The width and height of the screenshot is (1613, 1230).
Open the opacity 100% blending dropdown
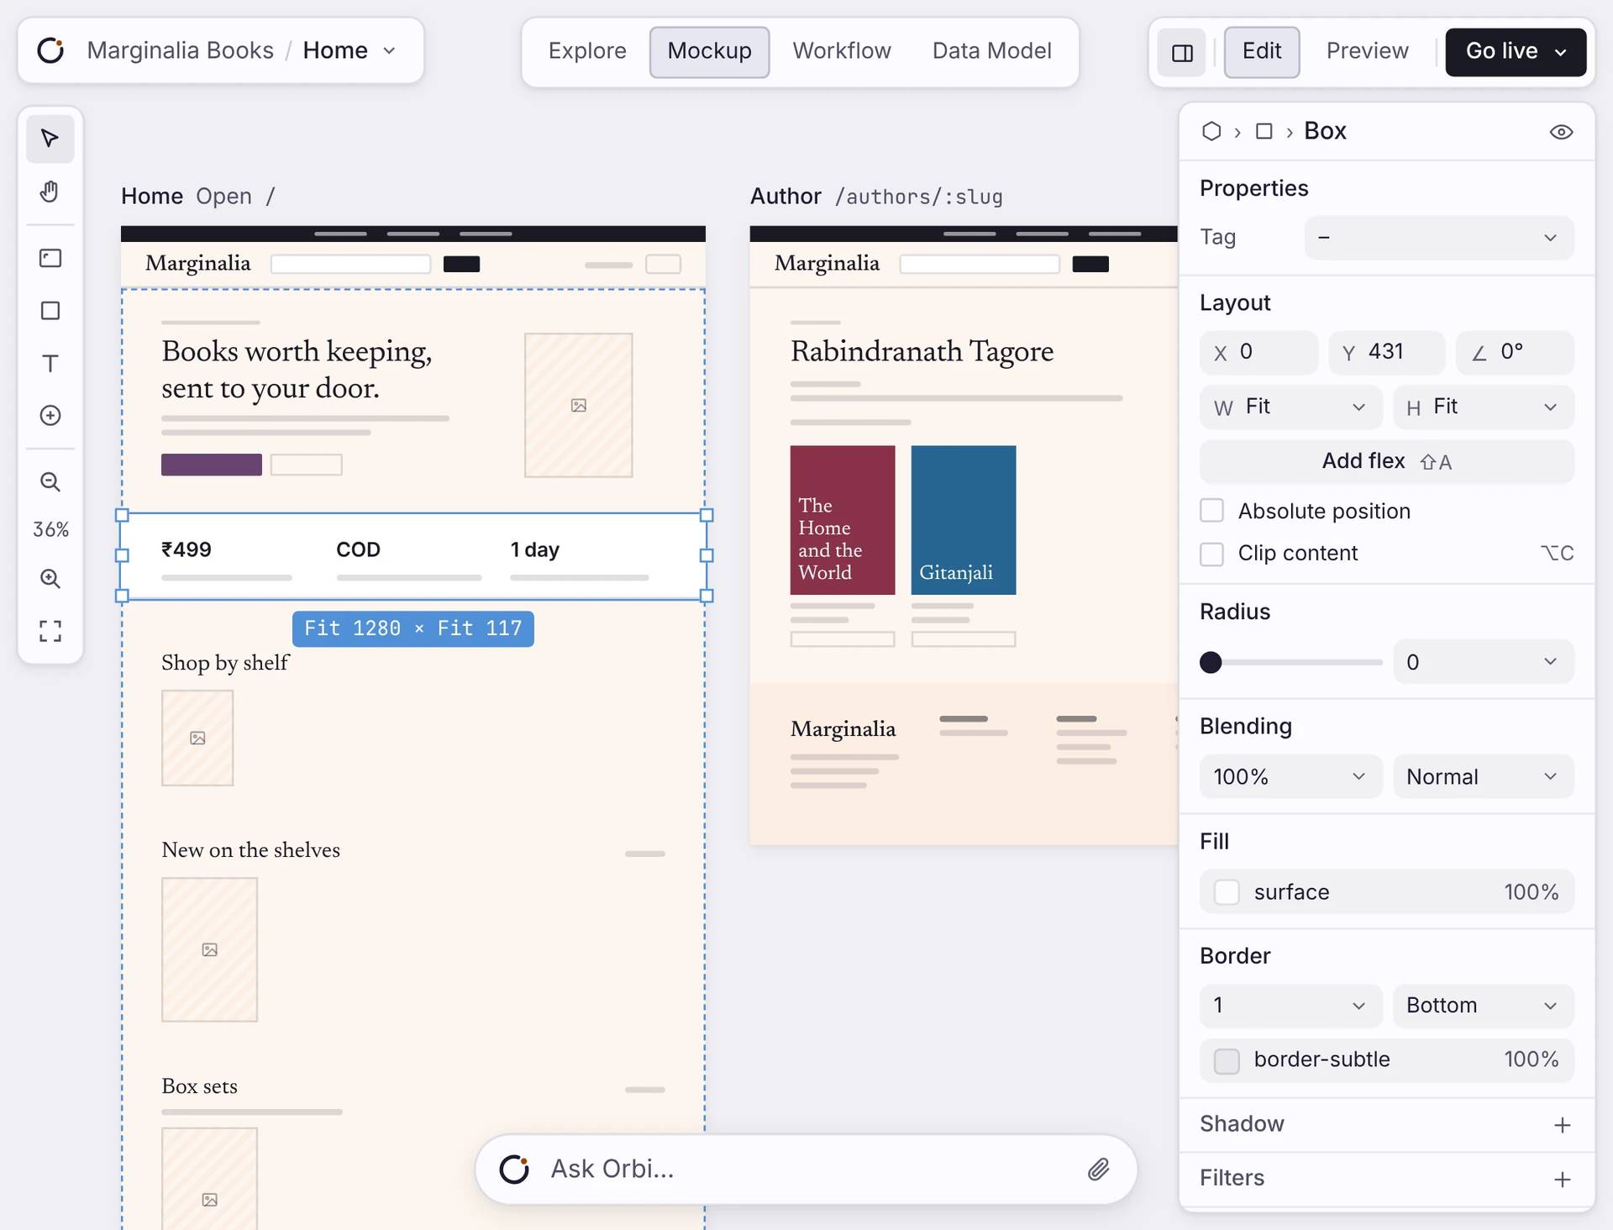(1290, 776)
